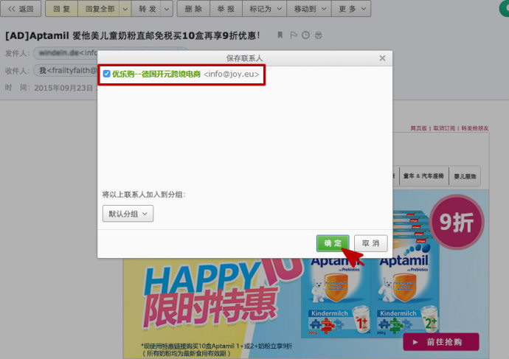
Task: Click the bookmark icon next to email subject
Action: (x=280, y=35)
